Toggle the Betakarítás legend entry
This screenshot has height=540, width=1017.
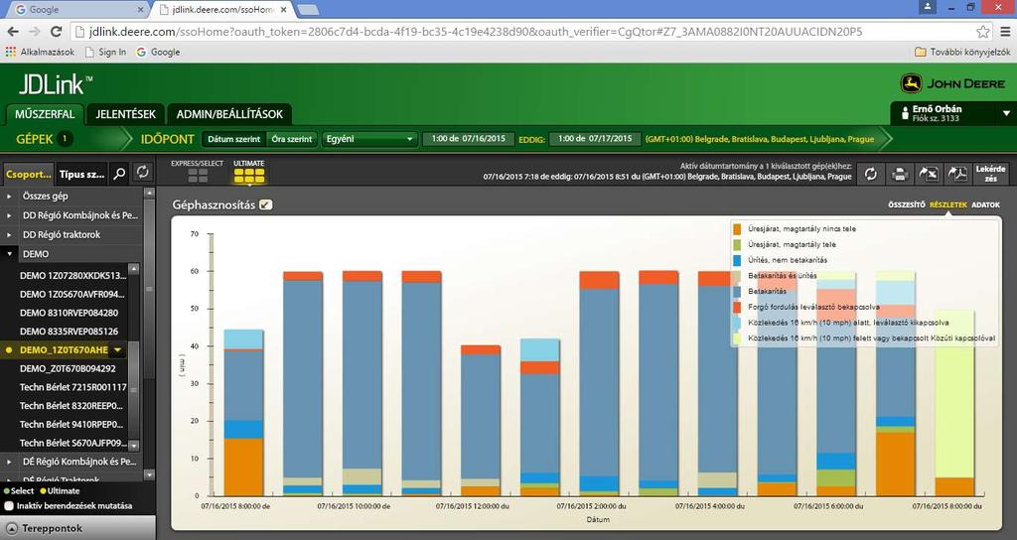[760, 291]
